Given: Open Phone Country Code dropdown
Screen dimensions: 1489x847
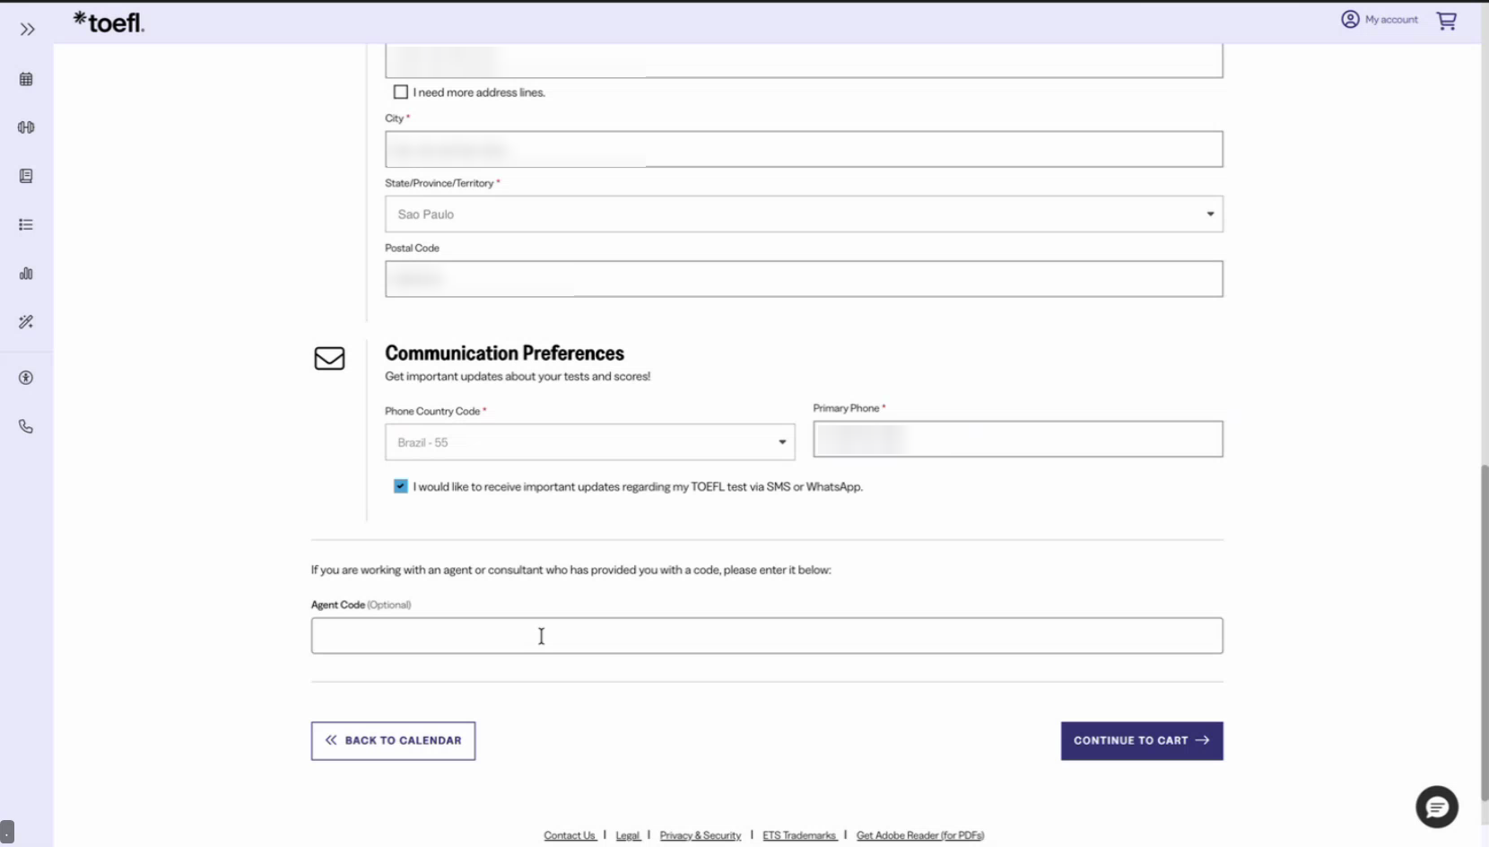Looking at the screenshot, I should coord(590,442).
